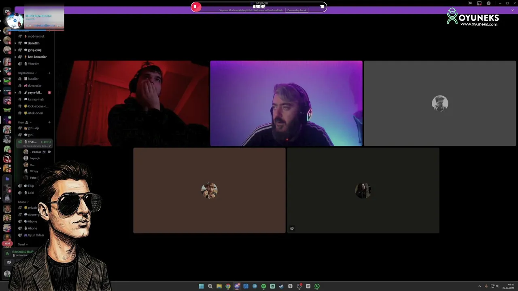The height and width of the screenshot is (291, 518).
Task: Open the istek-öneri channel
Action: (34, 113)
